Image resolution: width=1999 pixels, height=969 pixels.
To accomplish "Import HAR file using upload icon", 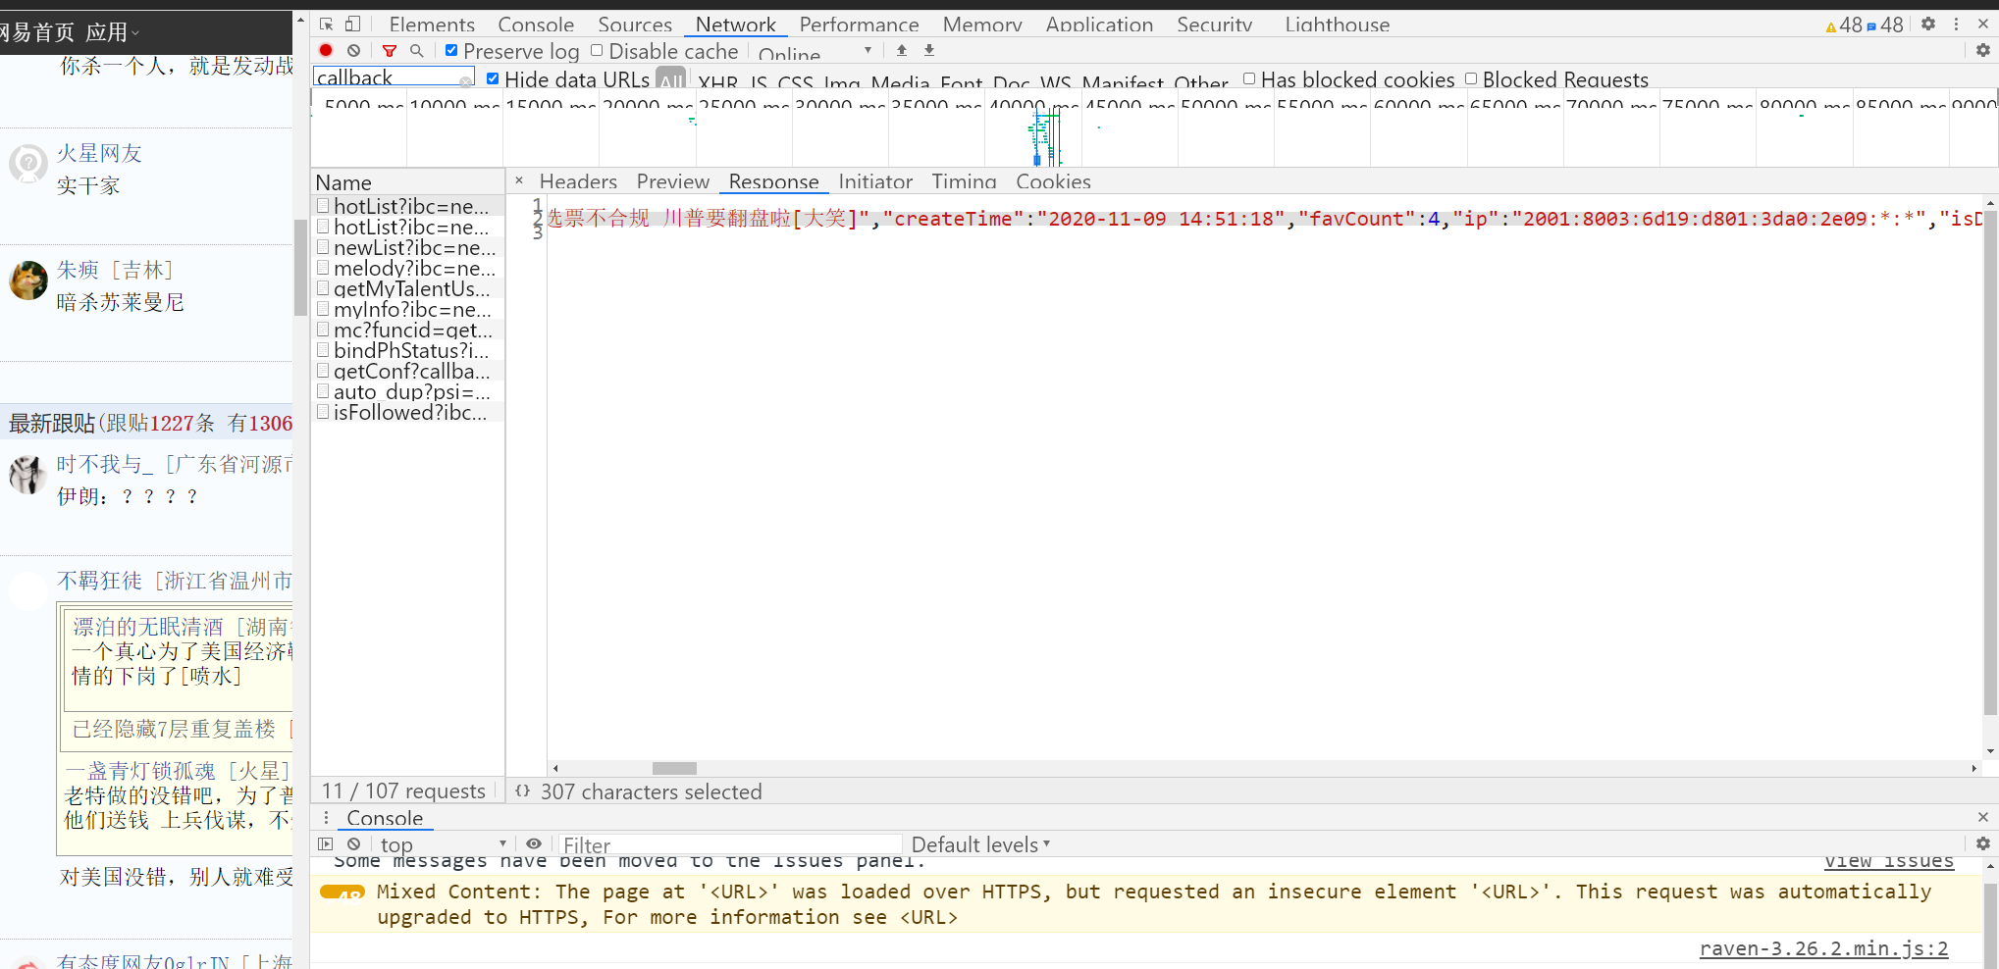I will click(x=901, y=50).
